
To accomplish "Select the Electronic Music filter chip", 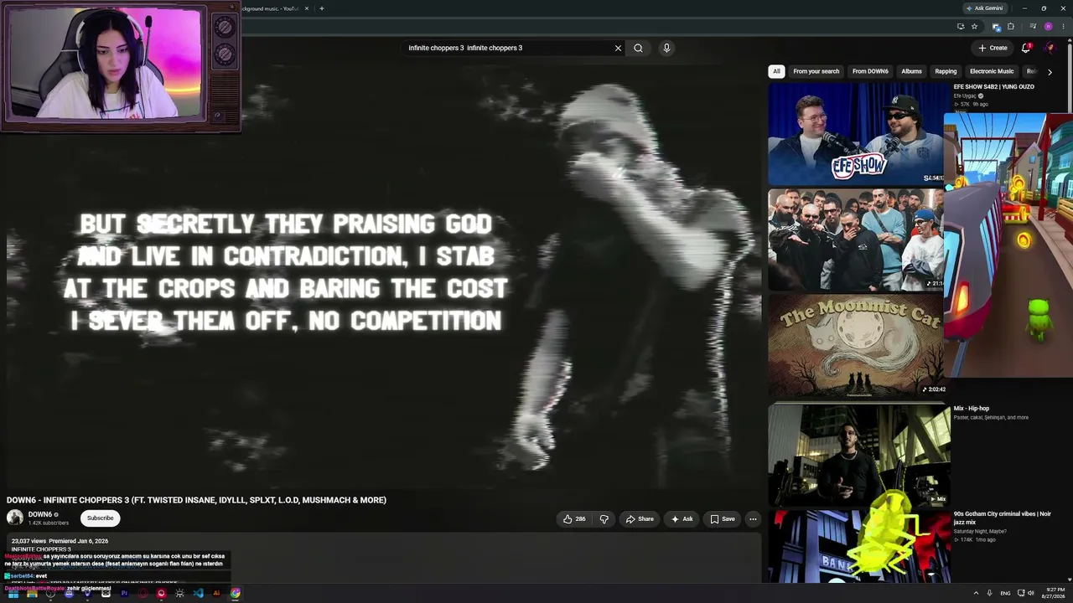I will [992, 71].
